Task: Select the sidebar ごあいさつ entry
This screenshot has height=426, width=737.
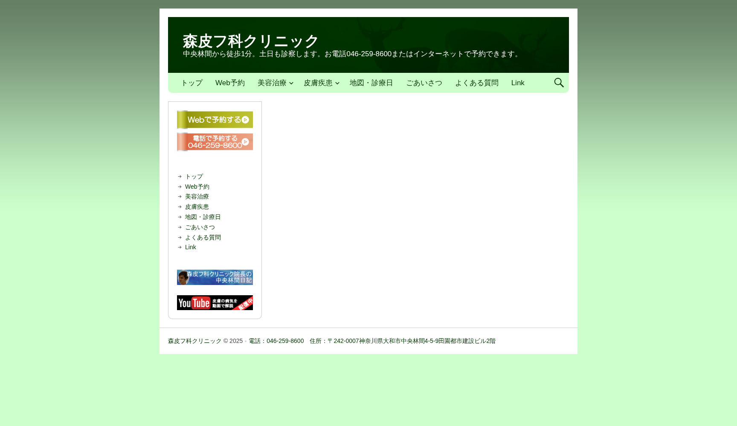Action: pyautogui.click(x=200, y=227)
